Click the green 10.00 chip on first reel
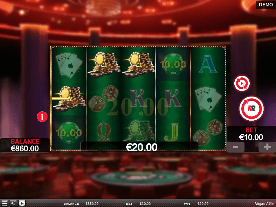Viewport: 276px width, 207px height. coord(69,133)
